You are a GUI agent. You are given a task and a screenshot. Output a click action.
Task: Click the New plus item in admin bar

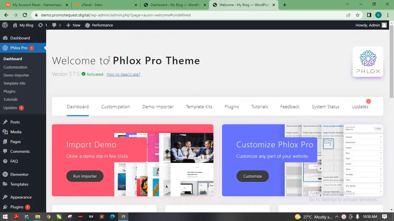click(73, 25)
